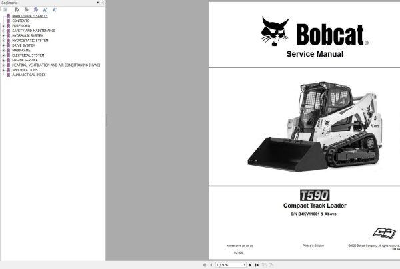This screenshot has height=269, width=400.
Task: Click the second bookmark toolbar icon
Action: click(26, 10)
